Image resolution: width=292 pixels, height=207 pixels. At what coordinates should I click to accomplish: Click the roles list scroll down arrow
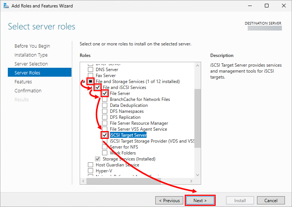coord(197,175)
